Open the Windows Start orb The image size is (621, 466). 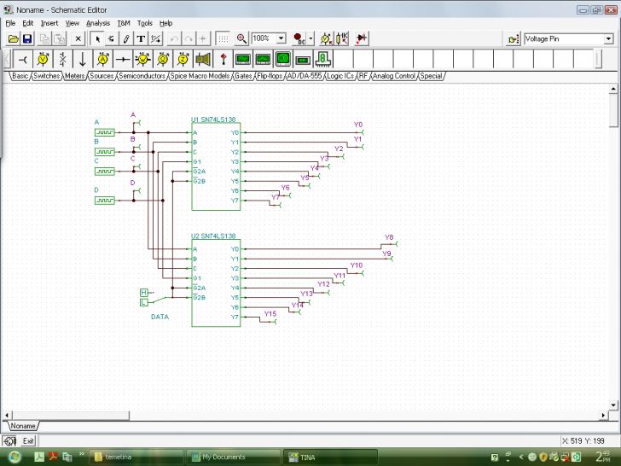coord(15,457)
